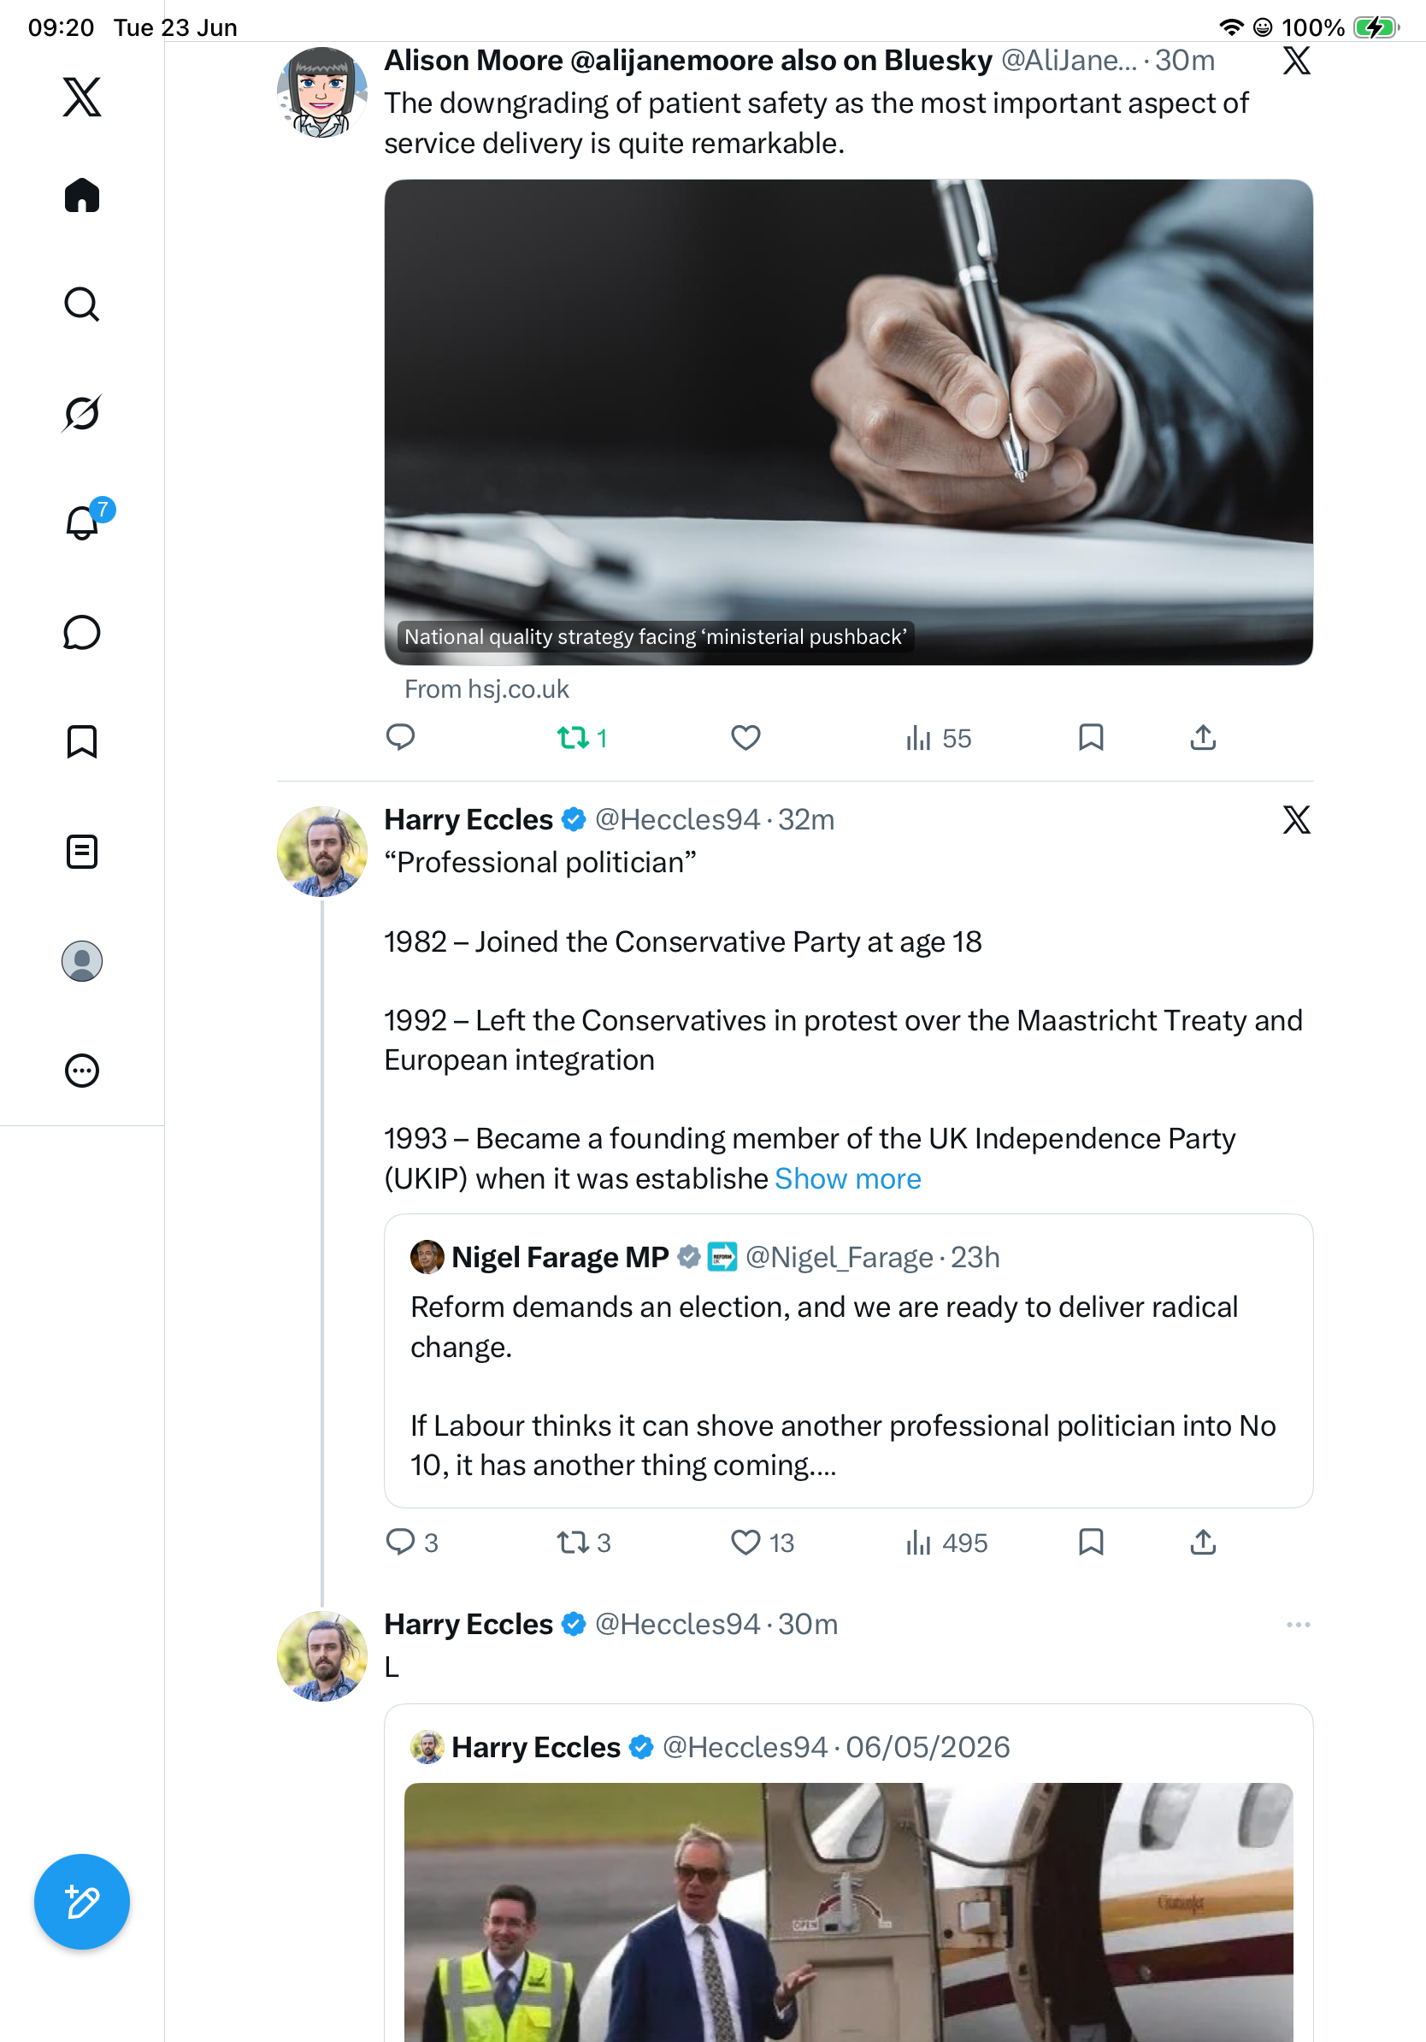1426x2042 pixels.
Task: Like Alison Moore's patient safety post
Action: pos(745,738)
